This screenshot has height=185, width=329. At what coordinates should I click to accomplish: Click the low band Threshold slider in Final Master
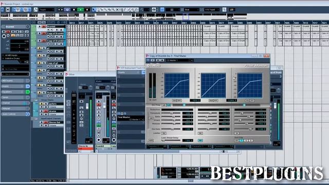[171, 113]
